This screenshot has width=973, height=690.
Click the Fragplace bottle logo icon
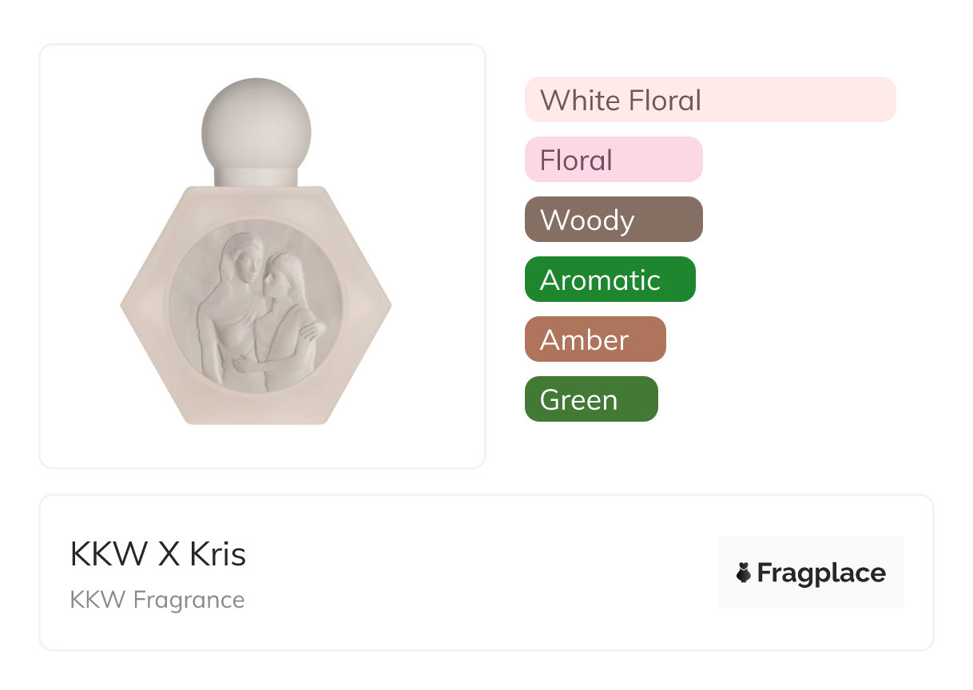point(744,573)
